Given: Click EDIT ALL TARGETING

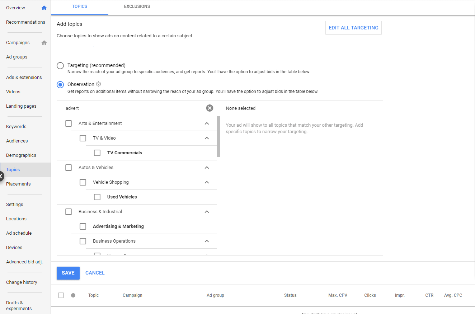Looking at the screenshot, I should click(x=353, y=28).
